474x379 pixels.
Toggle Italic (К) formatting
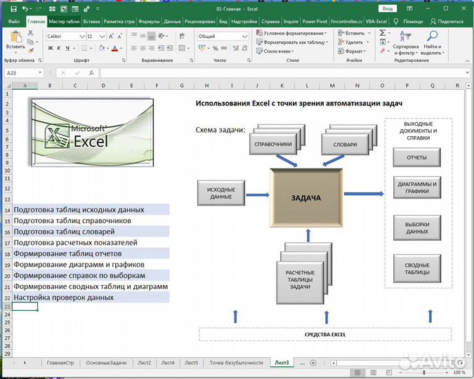coord(59,48)
